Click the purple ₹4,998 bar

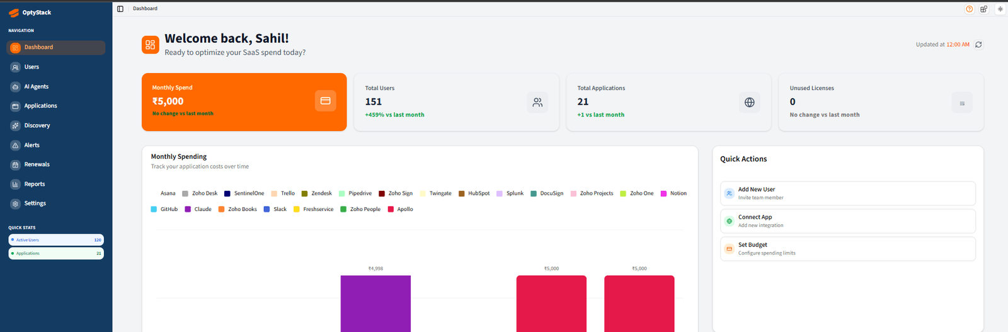tap(375, 304)
